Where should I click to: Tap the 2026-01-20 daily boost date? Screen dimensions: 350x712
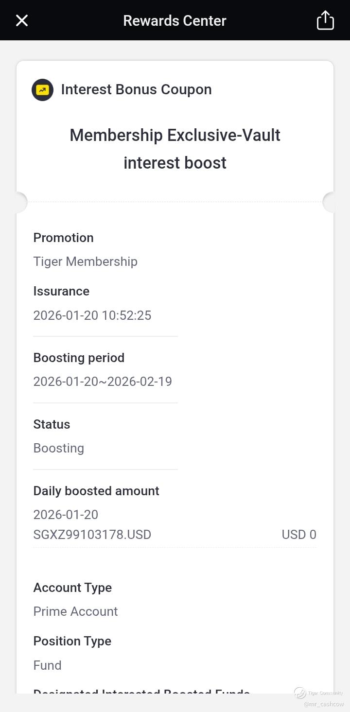point(66,514)
